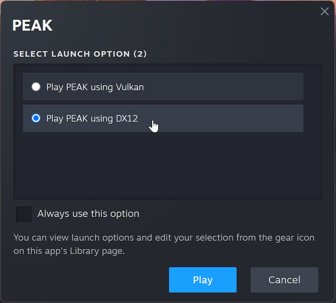Tick the Always use this option checkbox
This screenshot has width=336, height=303.
pyautogui.click(x=24, y=214)
